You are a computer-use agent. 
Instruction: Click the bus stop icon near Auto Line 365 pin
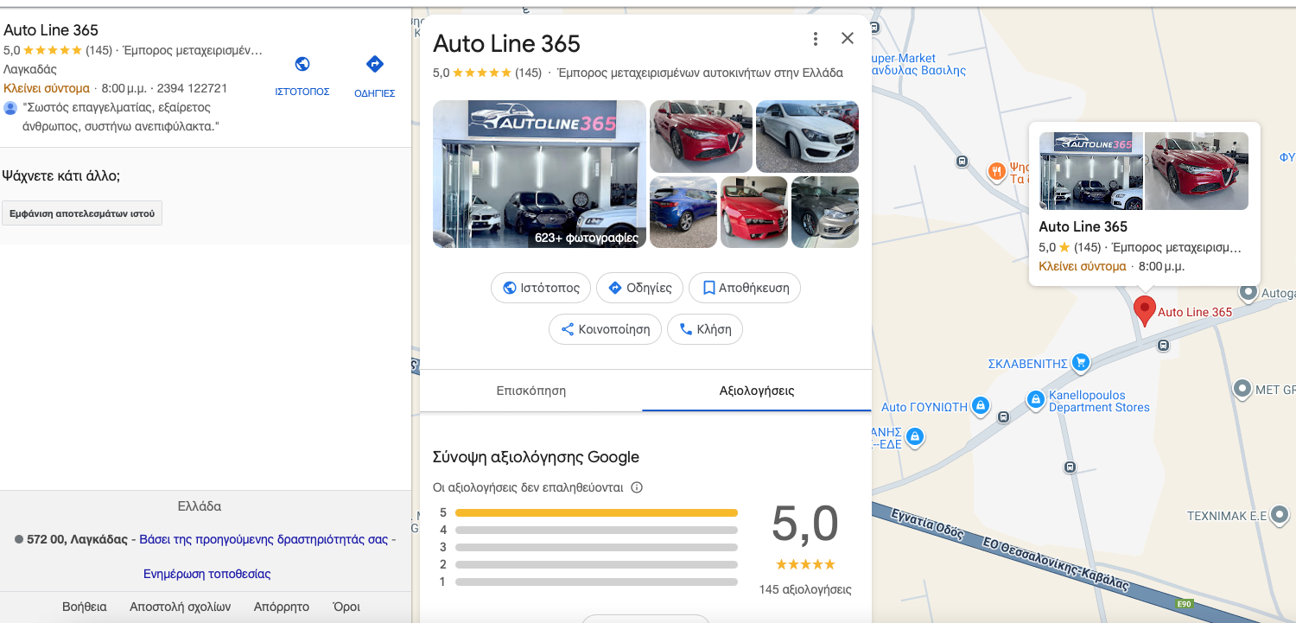click(1164, 345)
